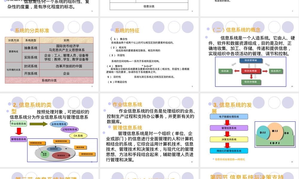This screenshot has height=179, width=299.
Task: Click the olive right arrow in slide 11
Action: click(39, 124)
